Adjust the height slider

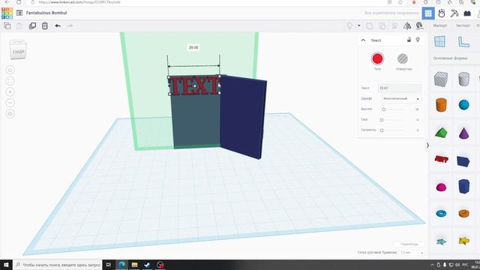[x=383, y=109]
